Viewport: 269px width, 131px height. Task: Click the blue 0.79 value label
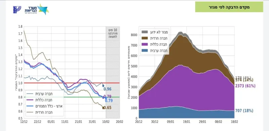coord(109,101)
